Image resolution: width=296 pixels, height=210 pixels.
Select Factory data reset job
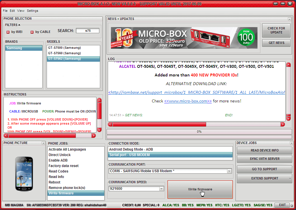(76, 166)
